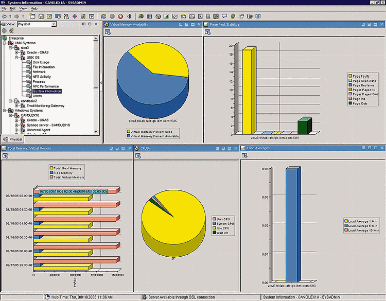Click the Refresh Now toolbar icon
The height and width of the screenshot is (301, 386).
point(103,16)
